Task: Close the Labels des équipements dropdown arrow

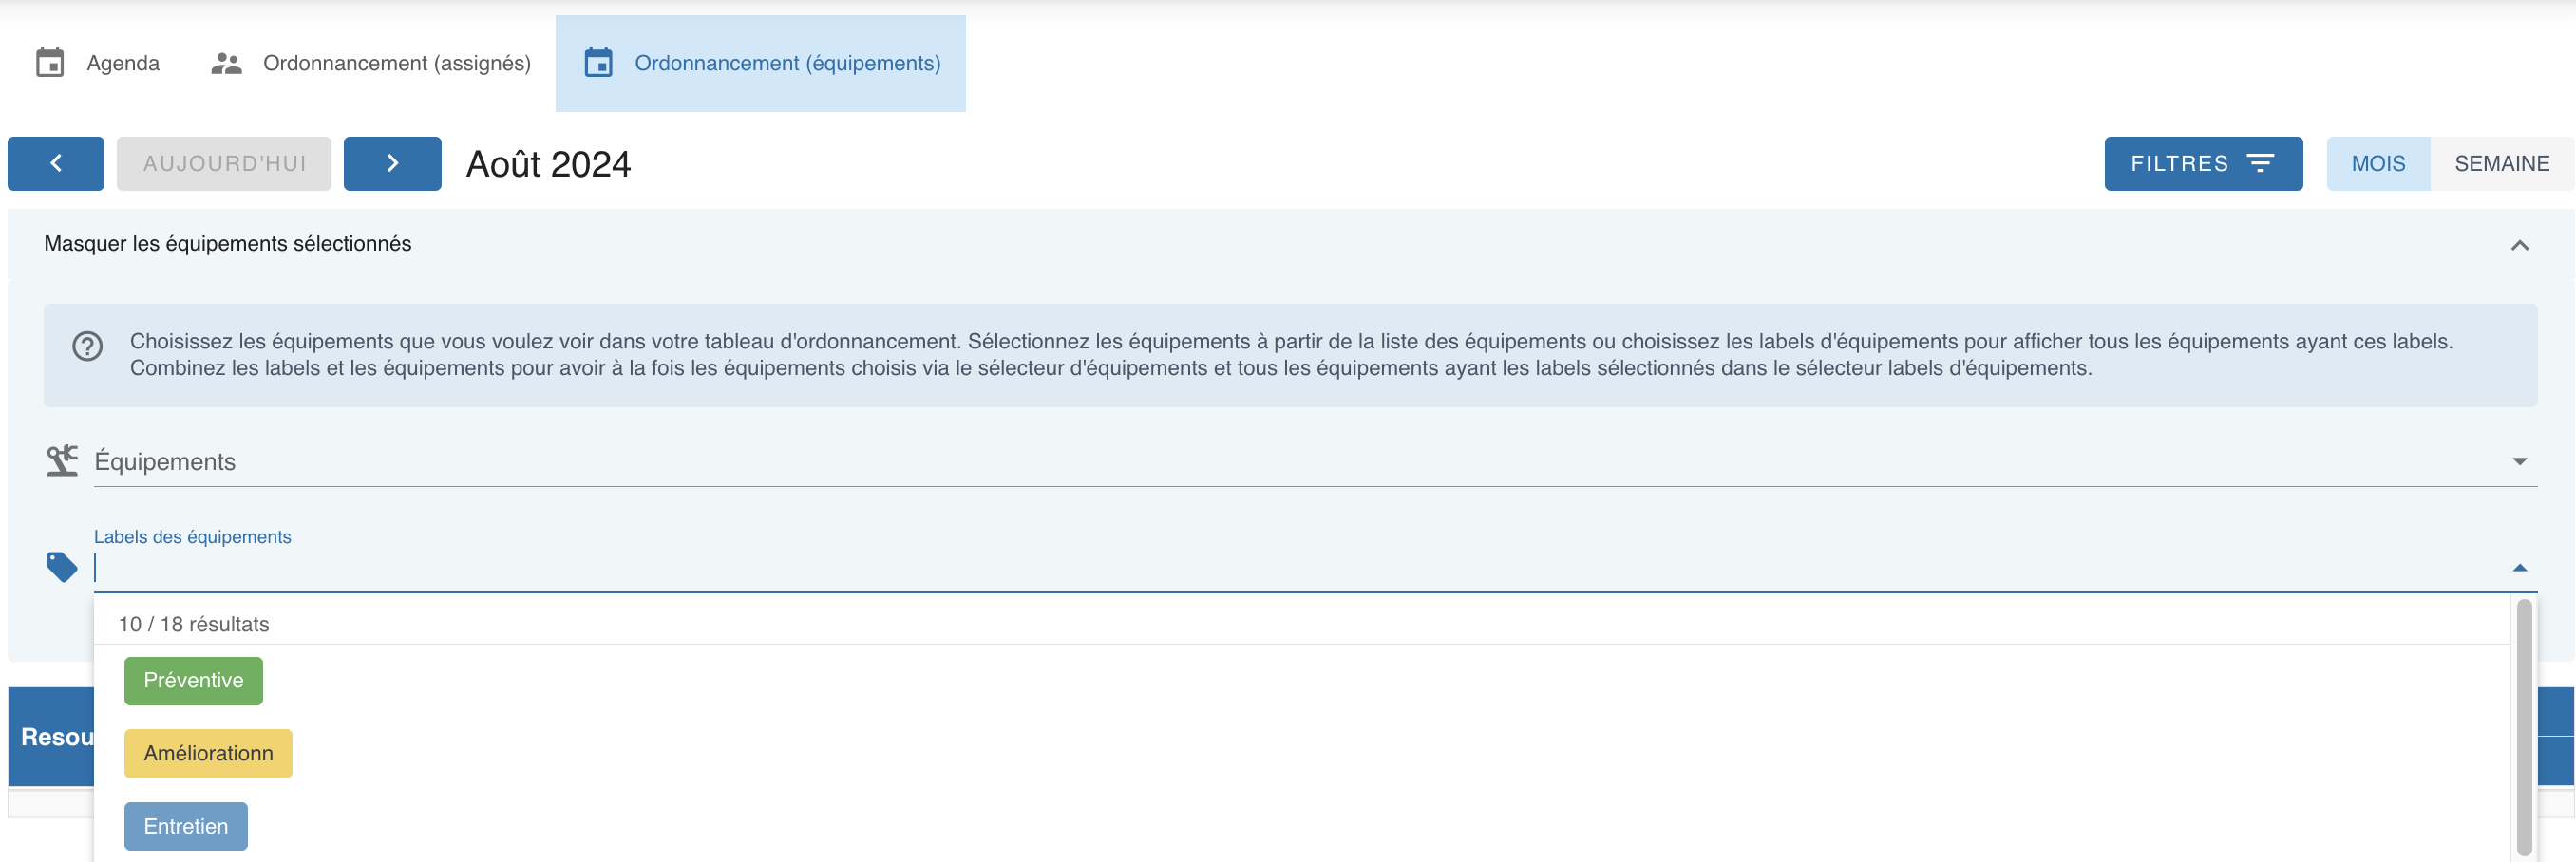Action: point(2519,568)
